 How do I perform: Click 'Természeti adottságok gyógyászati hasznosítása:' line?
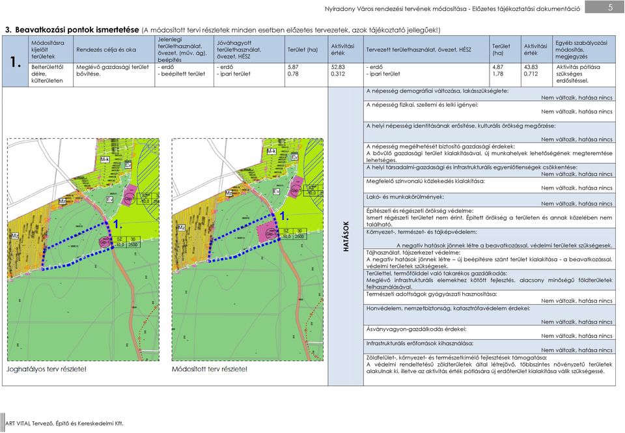(x=431, y=294)
